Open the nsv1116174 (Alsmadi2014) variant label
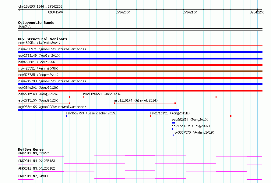This screenshot has width=271, height=183. [x=136, y=100]
